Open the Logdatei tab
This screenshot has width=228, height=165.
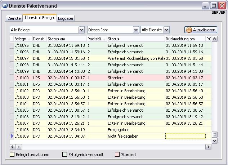(x=66, y=18)
